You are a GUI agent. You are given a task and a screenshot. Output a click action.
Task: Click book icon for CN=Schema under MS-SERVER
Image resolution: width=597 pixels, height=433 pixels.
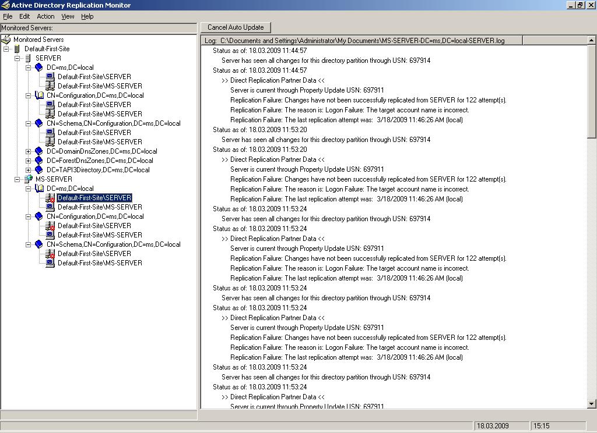[x=39, y=244]
